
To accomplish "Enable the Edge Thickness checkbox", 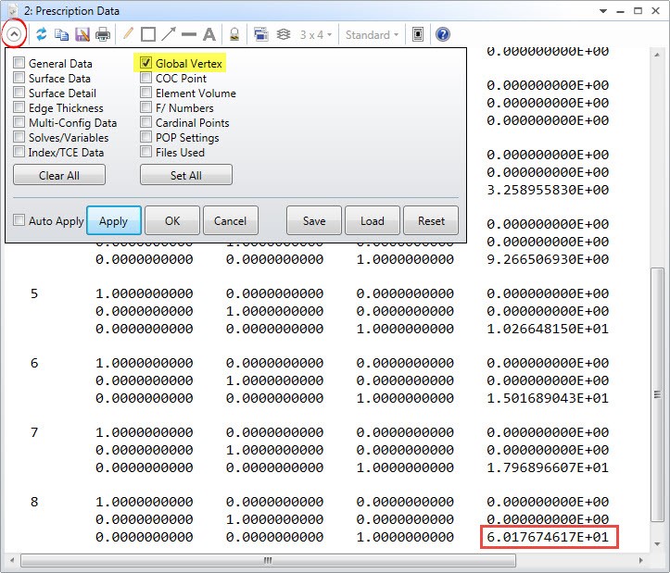I will 19,107.
